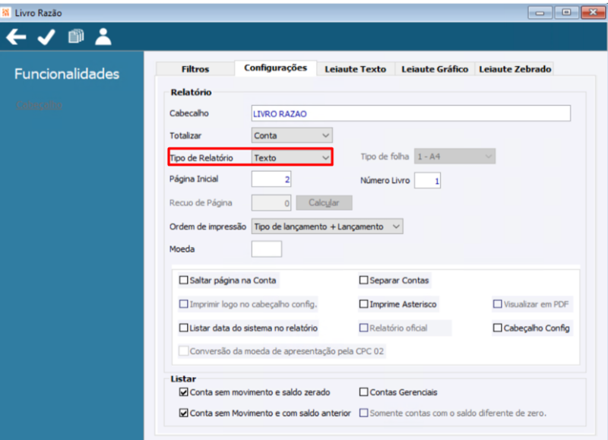Open the Tipo de Relatório dropdown
Image resolution: width=608 pixels, height=440 pixels.
coord(292,157)
